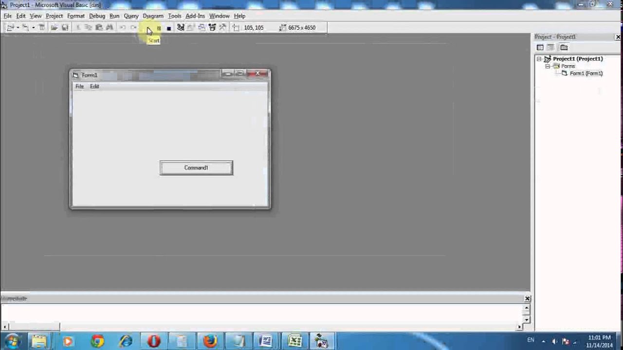Collapse the Forms folder node
623x350 pixels.
[x=548, y=66]
